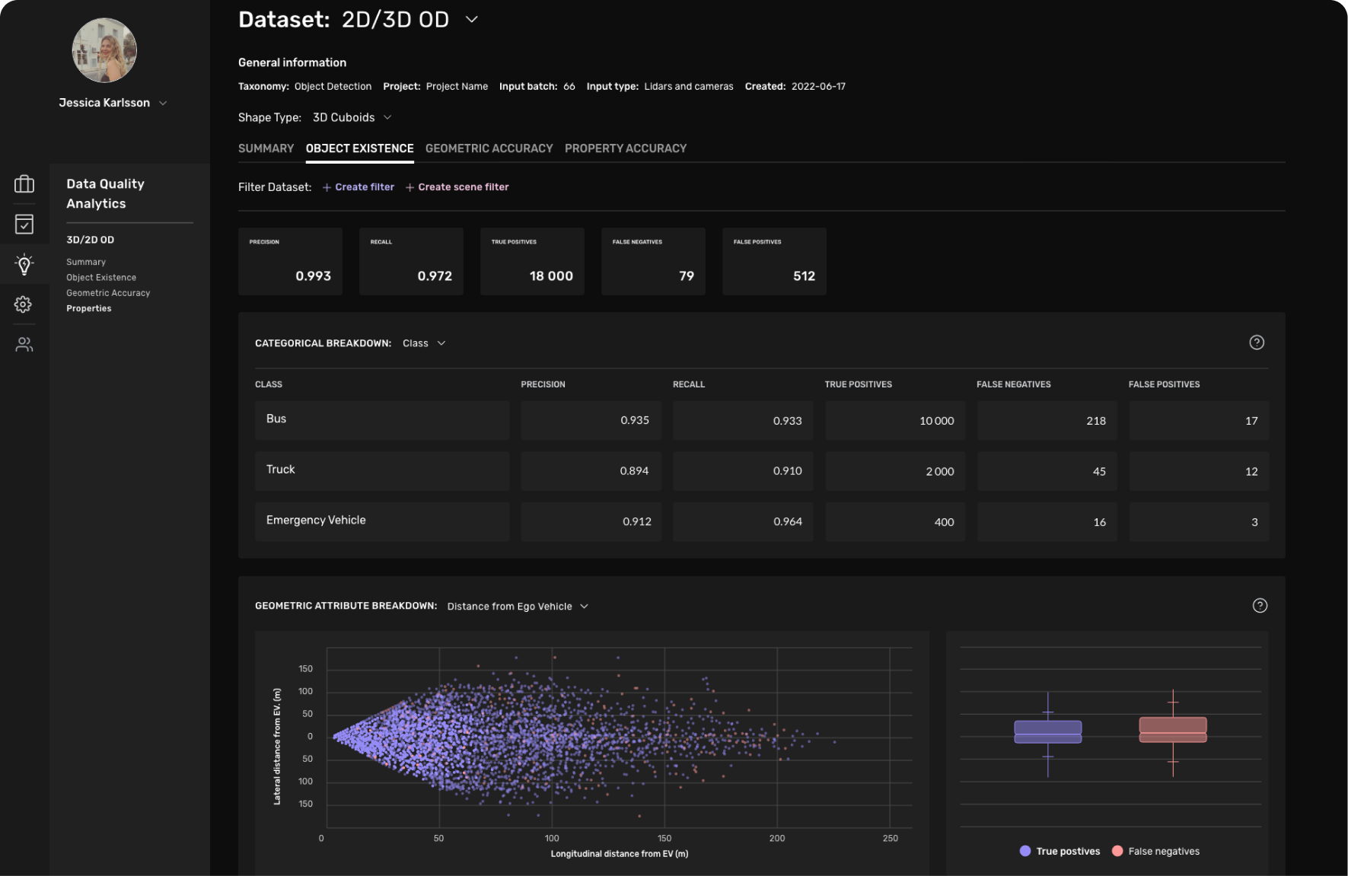Open the briefcase projects sidebar icon
The width and height of the screenshot is (1348, 876).
pos(24,184)
